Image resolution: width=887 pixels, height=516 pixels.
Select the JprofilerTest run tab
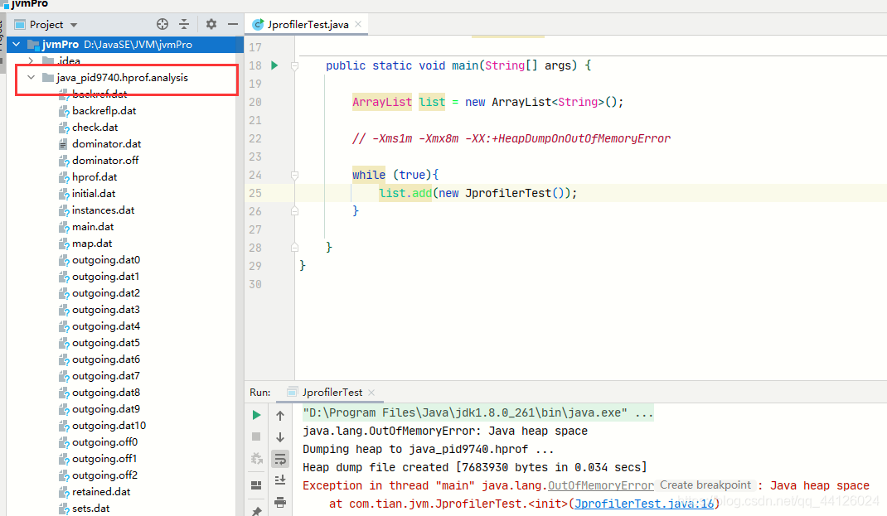click(332, 393)
